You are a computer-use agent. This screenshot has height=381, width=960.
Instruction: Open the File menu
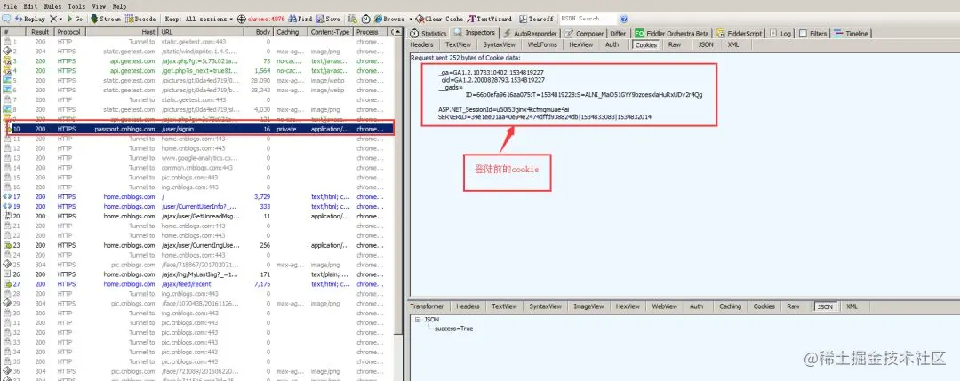pyautogui.click(x=10, y=5)
